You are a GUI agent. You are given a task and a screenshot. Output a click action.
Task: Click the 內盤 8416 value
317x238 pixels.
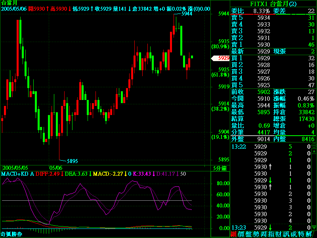pyautogui.click(x=308, y=139)
